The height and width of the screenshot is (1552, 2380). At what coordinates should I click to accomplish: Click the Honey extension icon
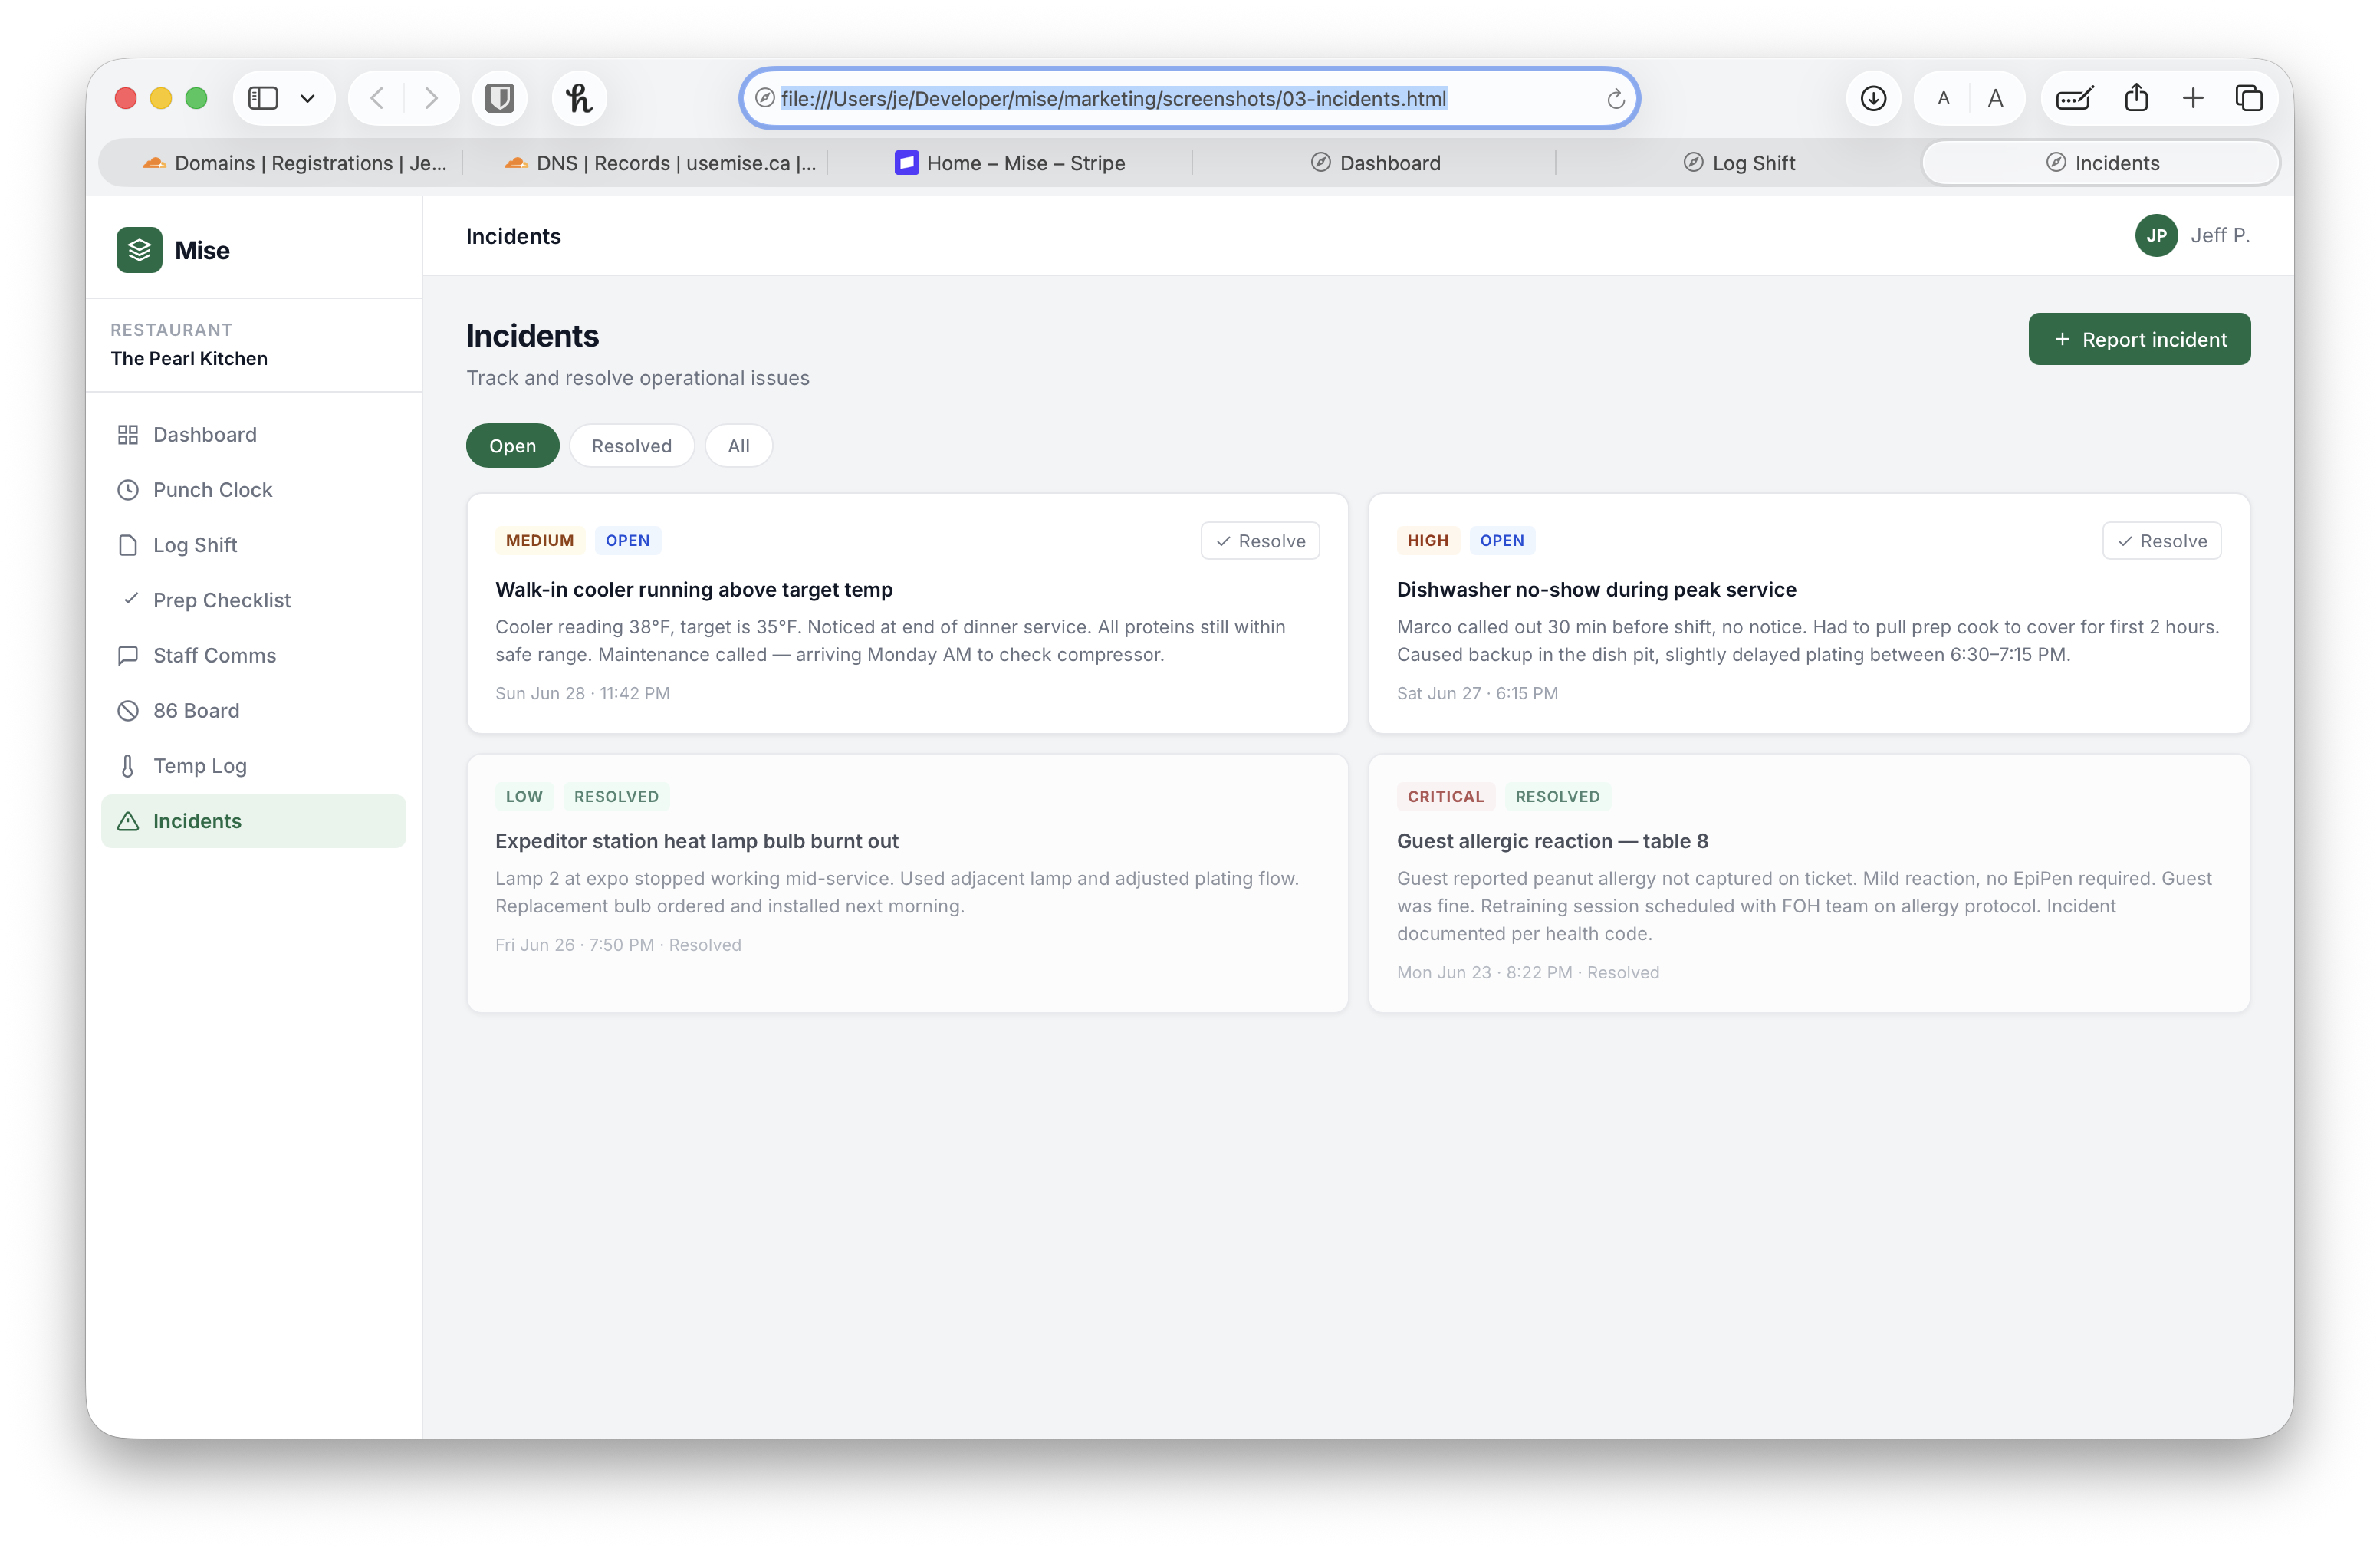pyautogui.click(x=579, y=98)
